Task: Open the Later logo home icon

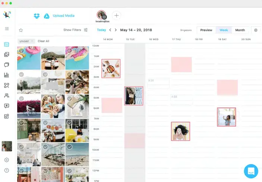Action: [x=7, y=15]
